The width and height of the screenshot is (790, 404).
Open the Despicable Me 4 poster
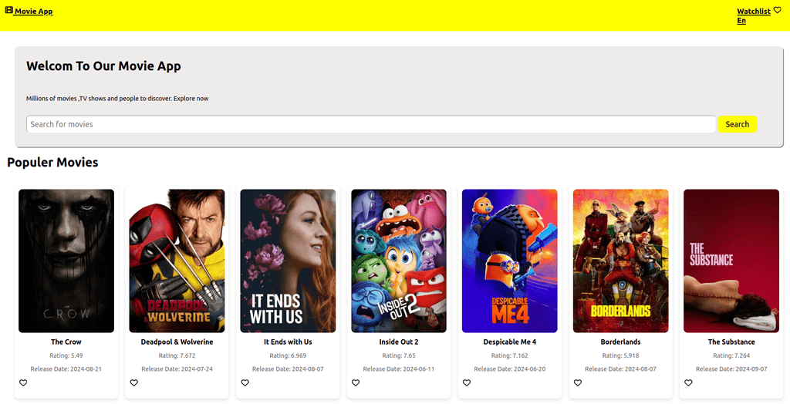pos(509,261)
